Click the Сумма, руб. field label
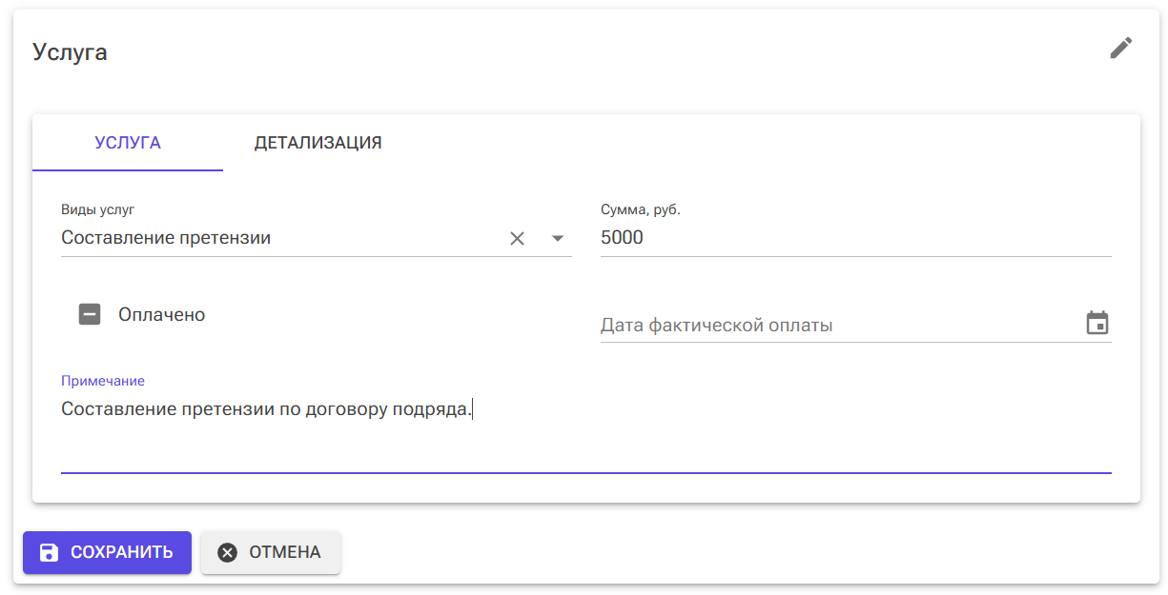 pos(640,209)
